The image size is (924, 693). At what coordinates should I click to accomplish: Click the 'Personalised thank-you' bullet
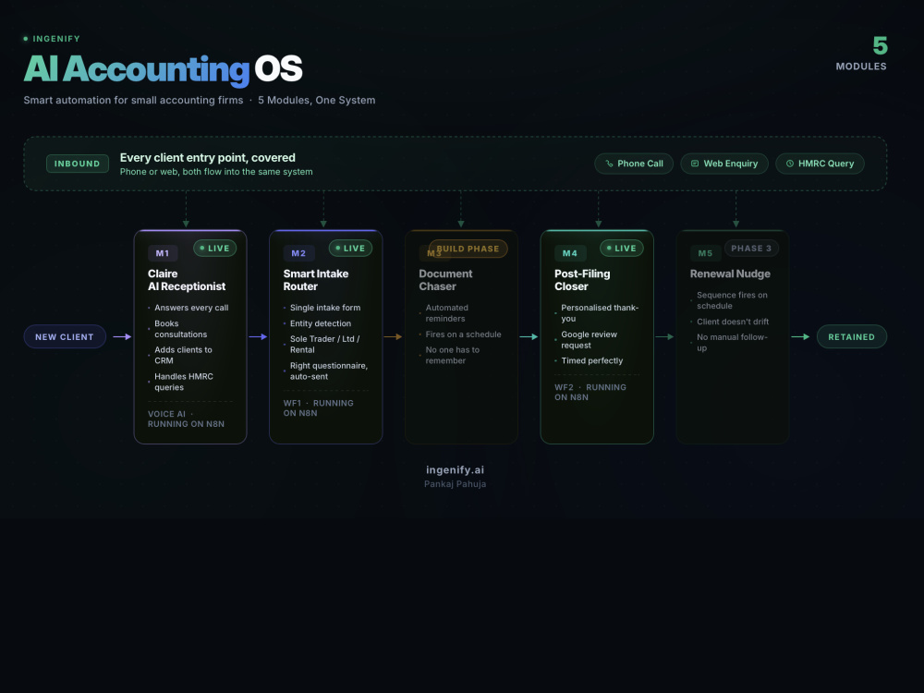pos(600,313)
